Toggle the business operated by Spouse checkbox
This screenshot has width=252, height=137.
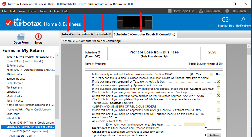click(218, 85)
